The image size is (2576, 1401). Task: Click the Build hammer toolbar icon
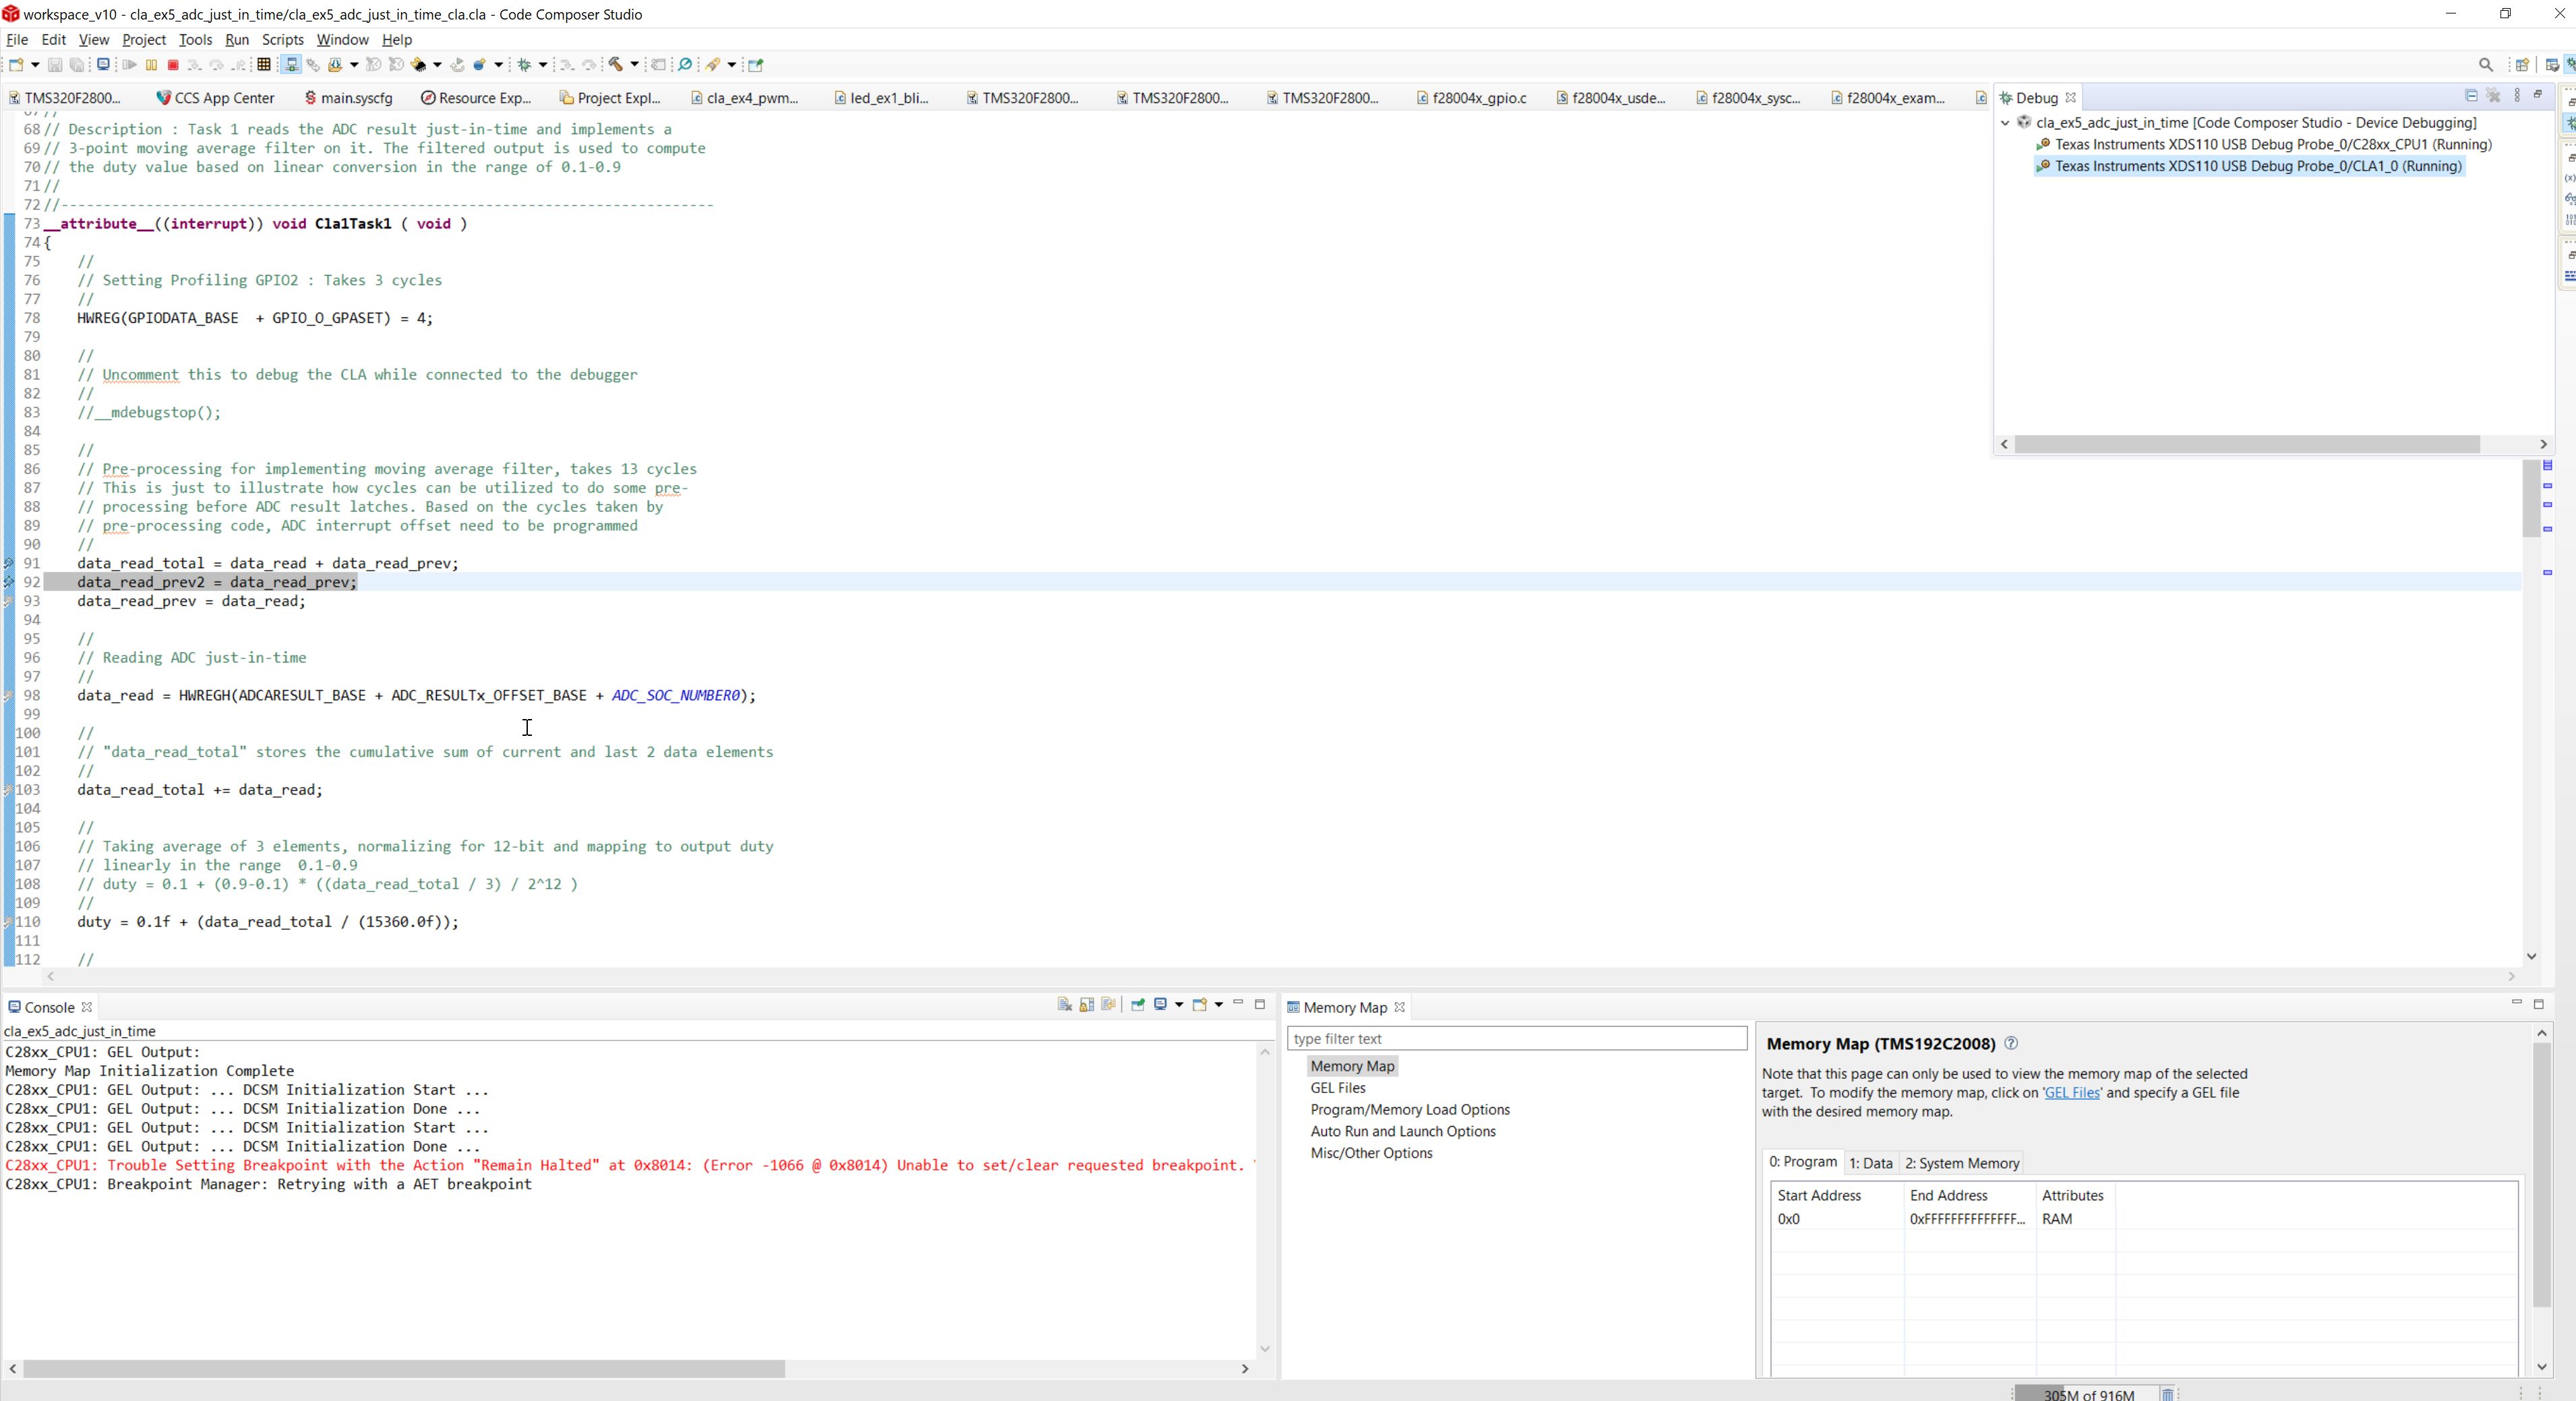point(616,65)
